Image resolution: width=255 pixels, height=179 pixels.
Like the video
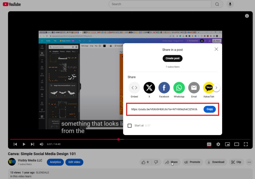point(145,162)
